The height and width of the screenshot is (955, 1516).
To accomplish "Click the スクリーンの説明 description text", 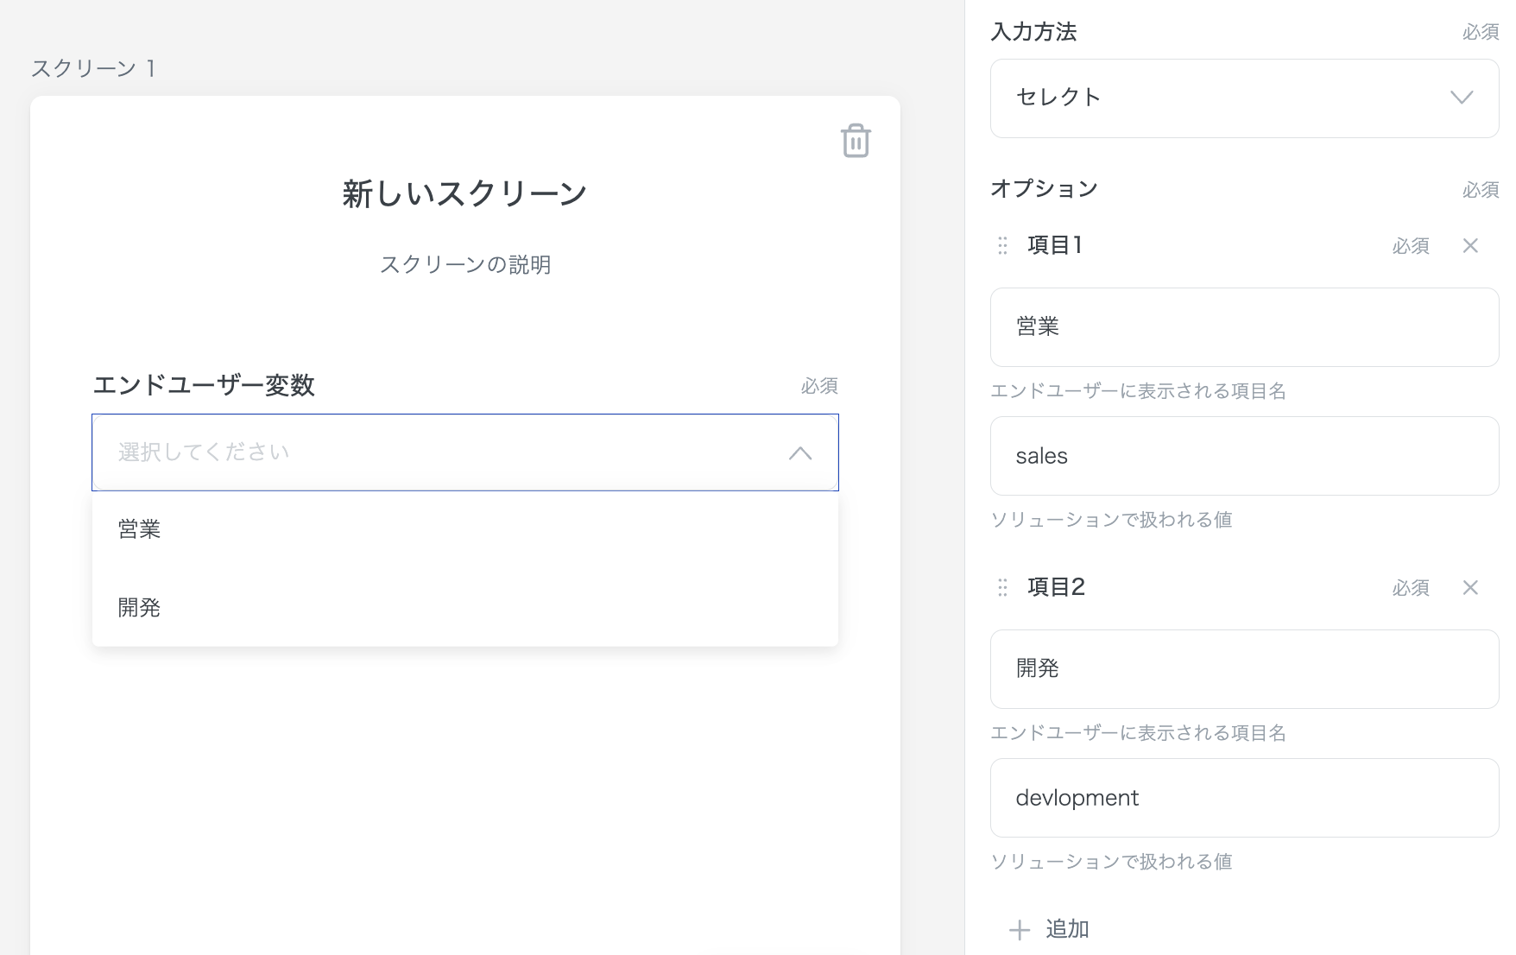I will coord(464,265).
